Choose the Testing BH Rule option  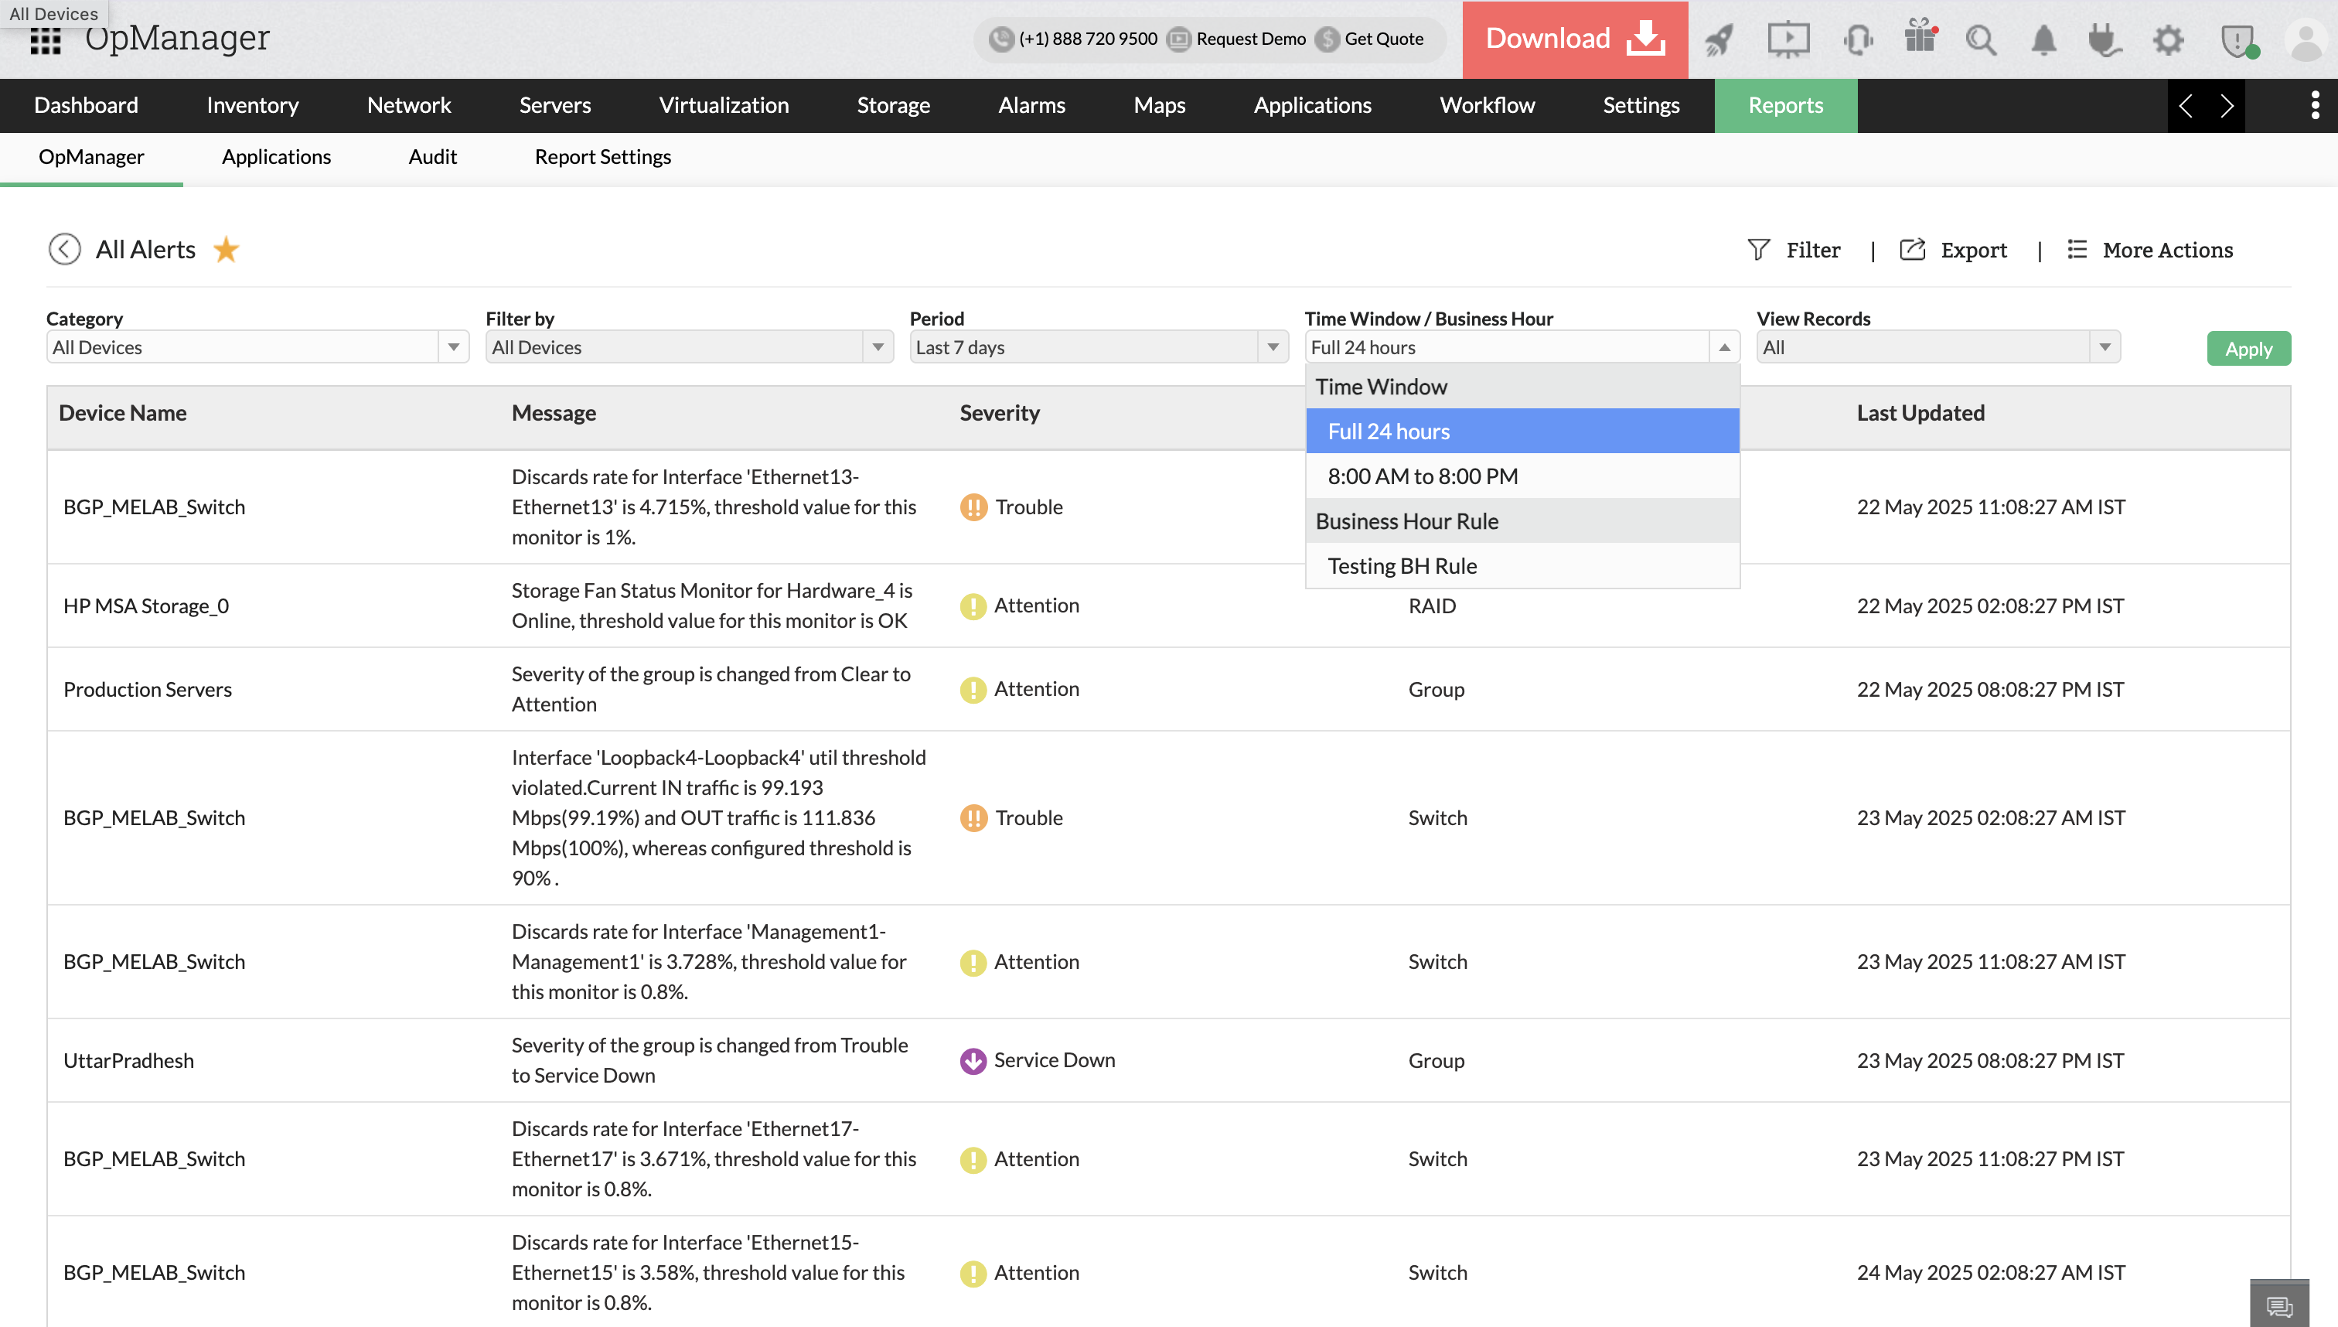tap(1402, 566)
